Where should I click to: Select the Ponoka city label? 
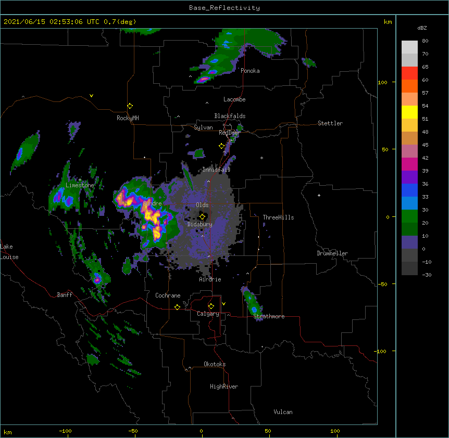pyautogui.click(x=250, y=71)
